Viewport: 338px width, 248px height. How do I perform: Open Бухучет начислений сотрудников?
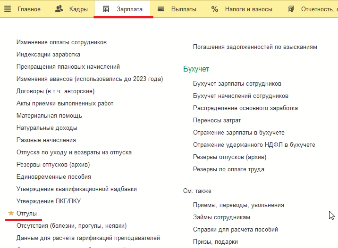click(x=241, y=96)
